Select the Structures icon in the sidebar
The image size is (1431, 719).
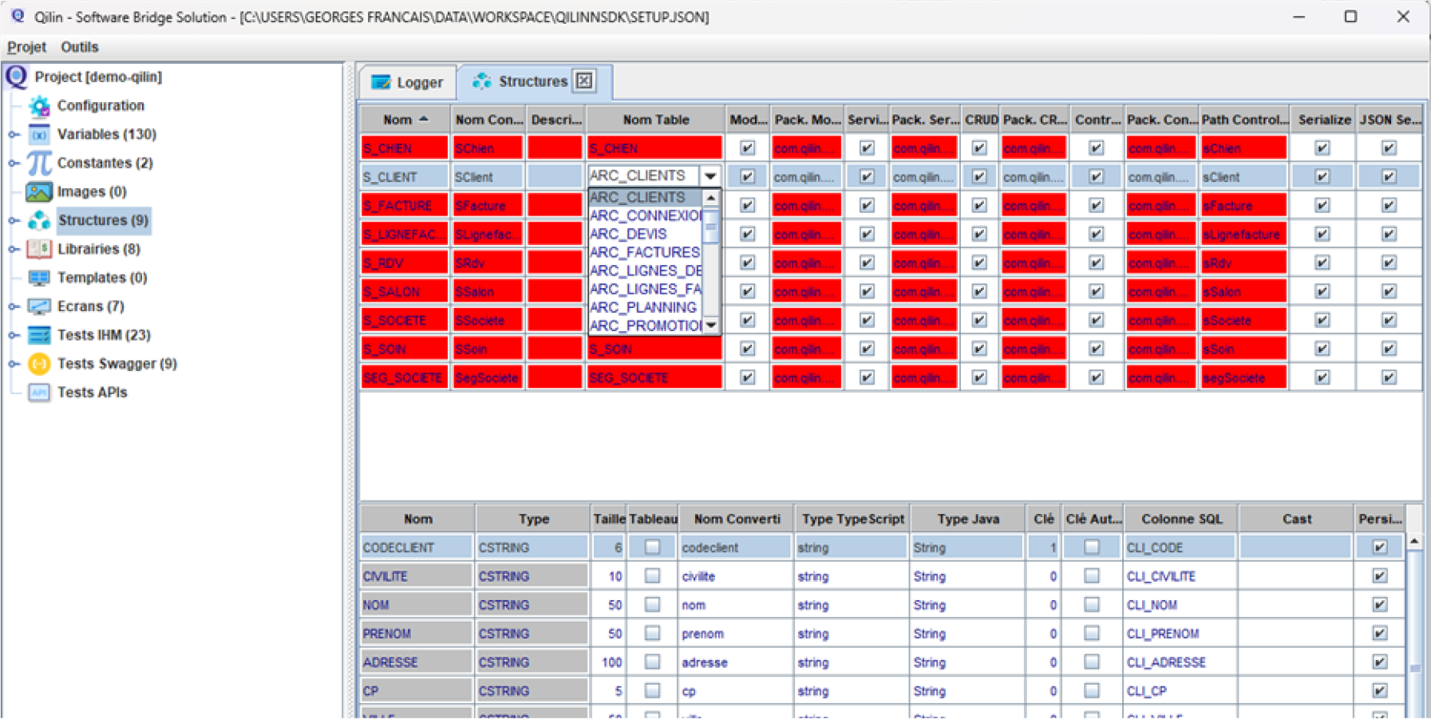(x=37, y=220)
